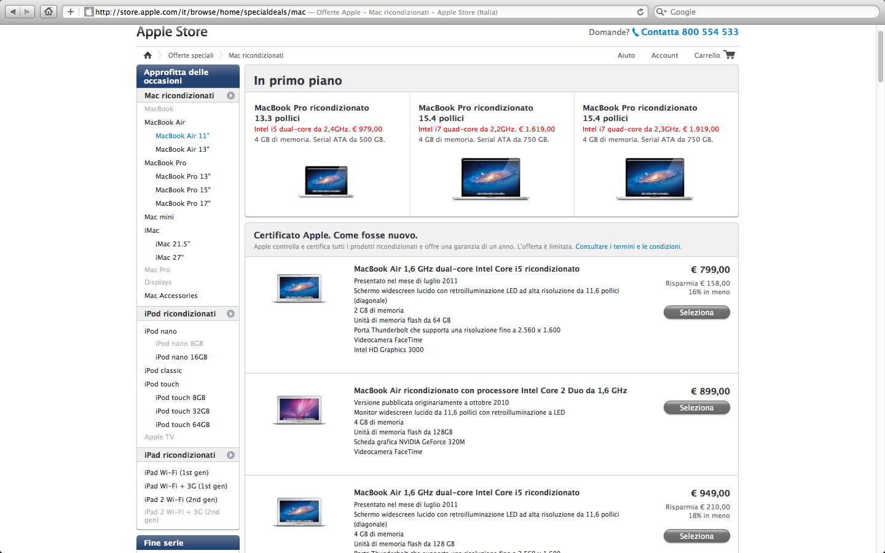This screenshot has width=885, height=553.
Task: Reload the page with the refresh icon
Action: point(640,12)
